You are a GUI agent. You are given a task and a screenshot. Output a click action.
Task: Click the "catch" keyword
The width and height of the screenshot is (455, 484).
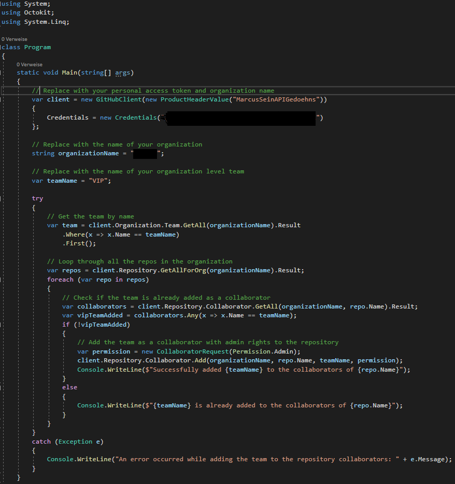tap(41, 442)
